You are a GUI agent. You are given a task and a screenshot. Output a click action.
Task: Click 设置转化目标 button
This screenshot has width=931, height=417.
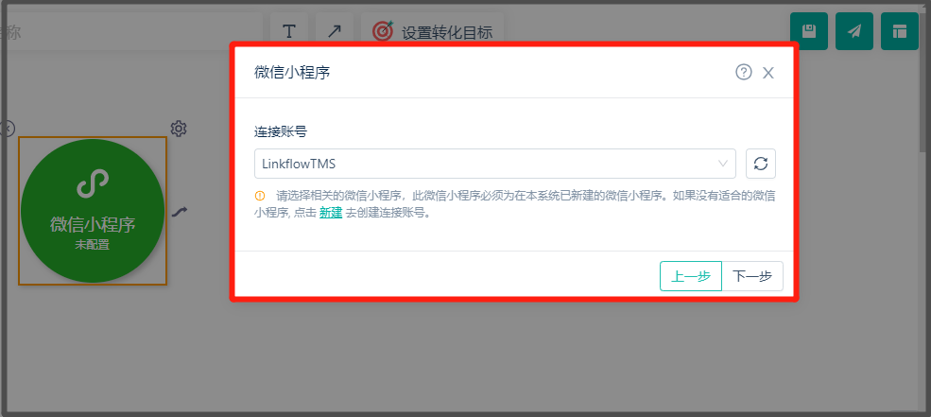coord(432,31)
